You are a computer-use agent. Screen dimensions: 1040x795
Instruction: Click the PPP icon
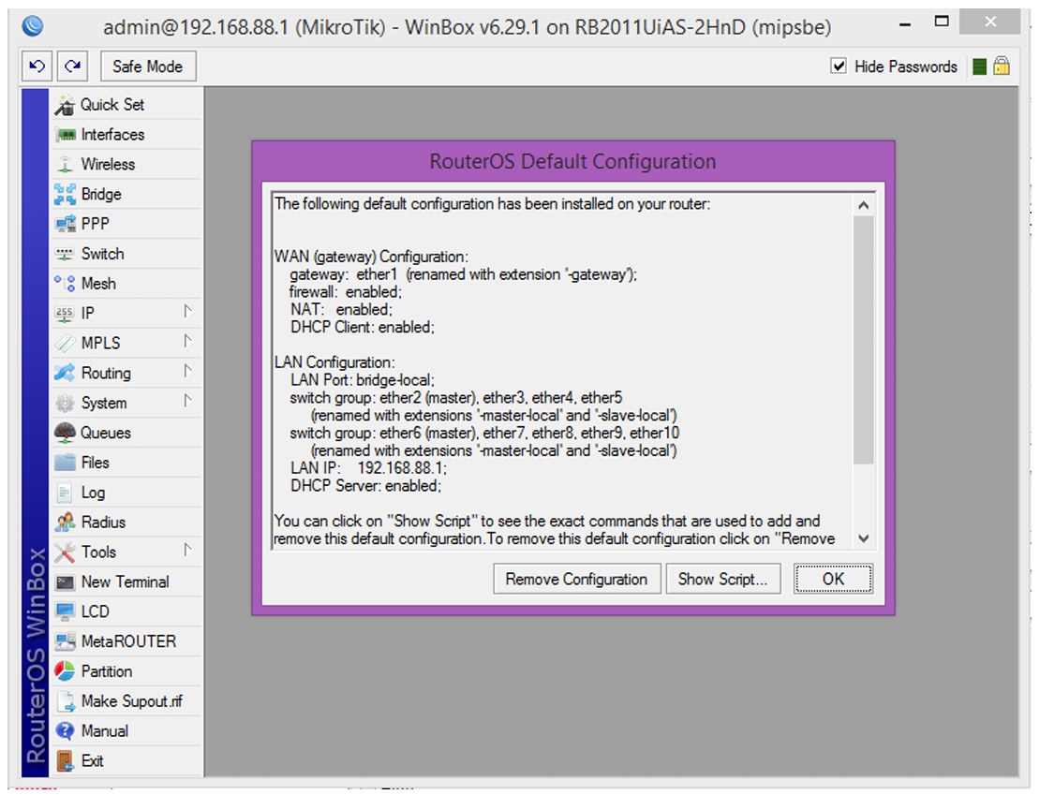pyautogui.click(x=65, y=224)
